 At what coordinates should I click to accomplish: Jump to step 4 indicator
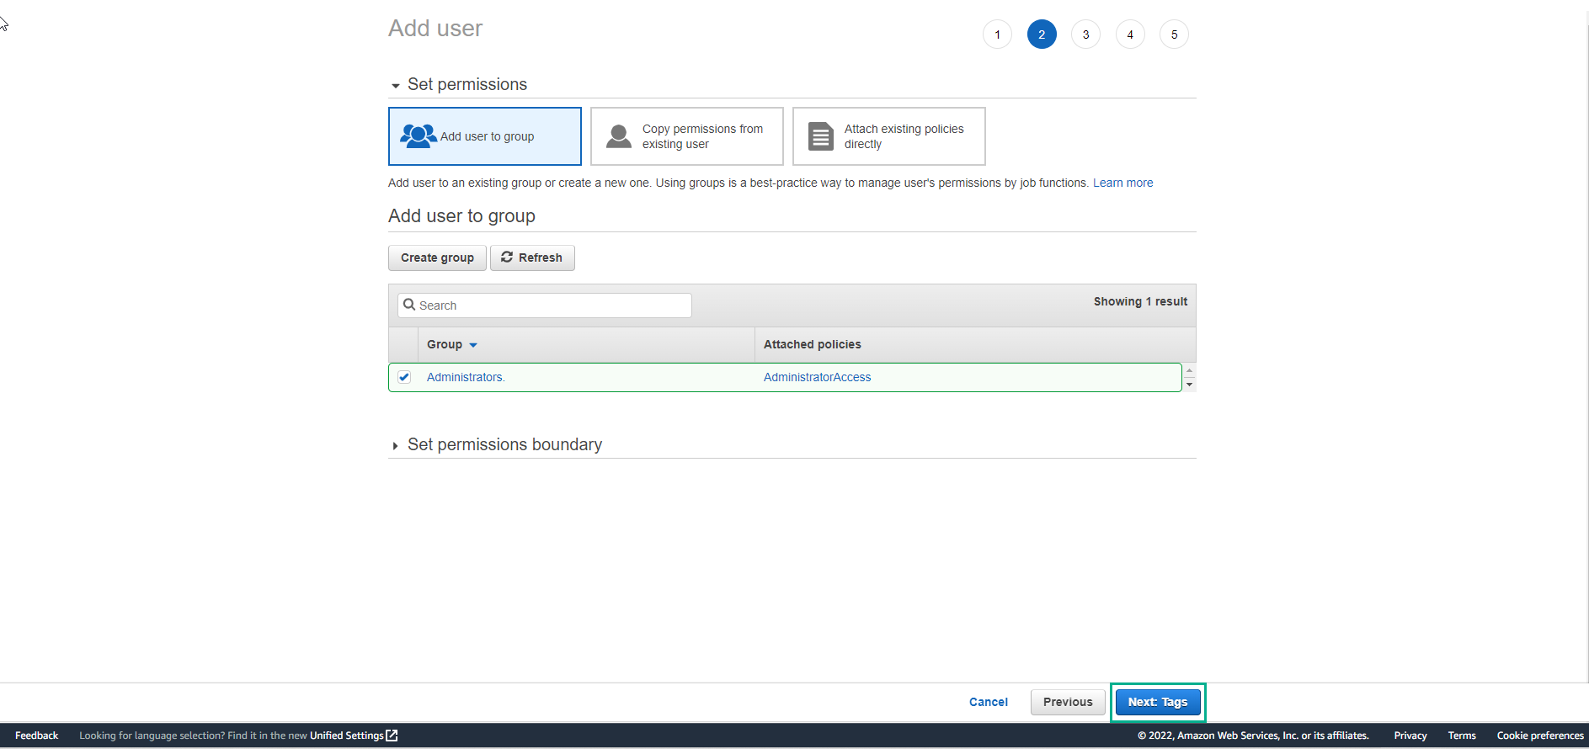[1130, 35]
